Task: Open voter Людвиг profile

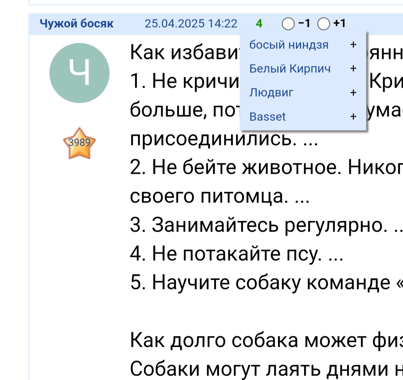Action: click(271, 92)
